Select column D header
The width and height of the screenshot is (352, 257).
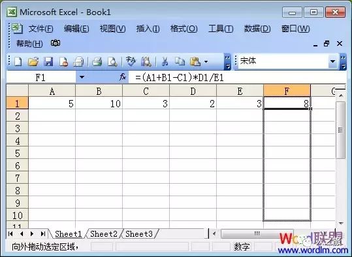coord(193,91)
